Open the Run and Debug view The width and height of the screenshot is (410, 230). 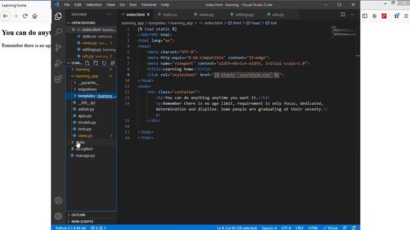coord(58,63)
